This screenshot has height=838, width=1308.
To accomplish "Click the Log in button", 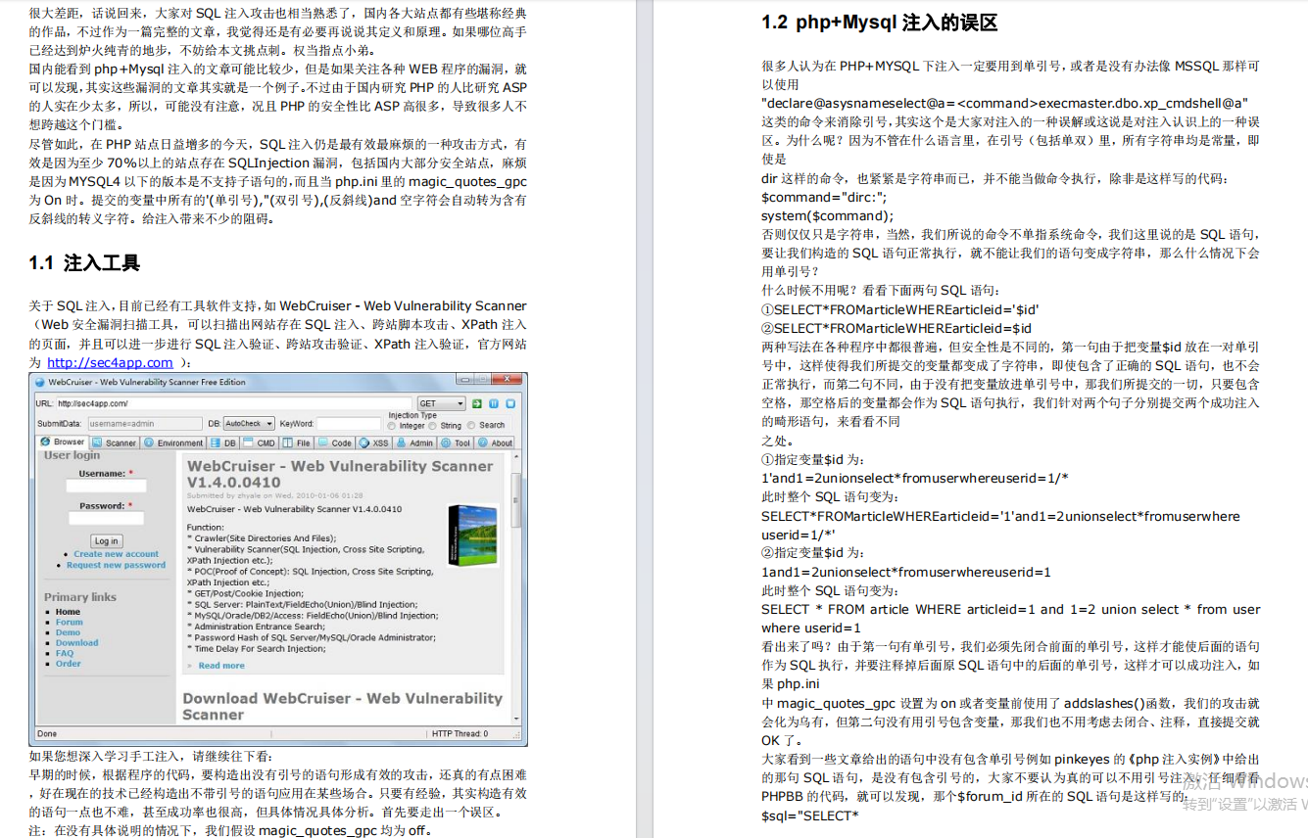I will (106, 540).
